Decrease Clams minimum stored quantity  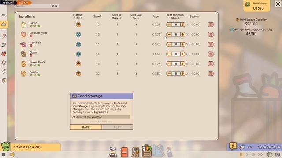169,54
